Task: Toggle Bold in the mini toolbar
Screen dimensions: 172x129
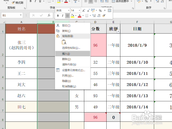Action: pyautogui.click(x=58, y=16)
